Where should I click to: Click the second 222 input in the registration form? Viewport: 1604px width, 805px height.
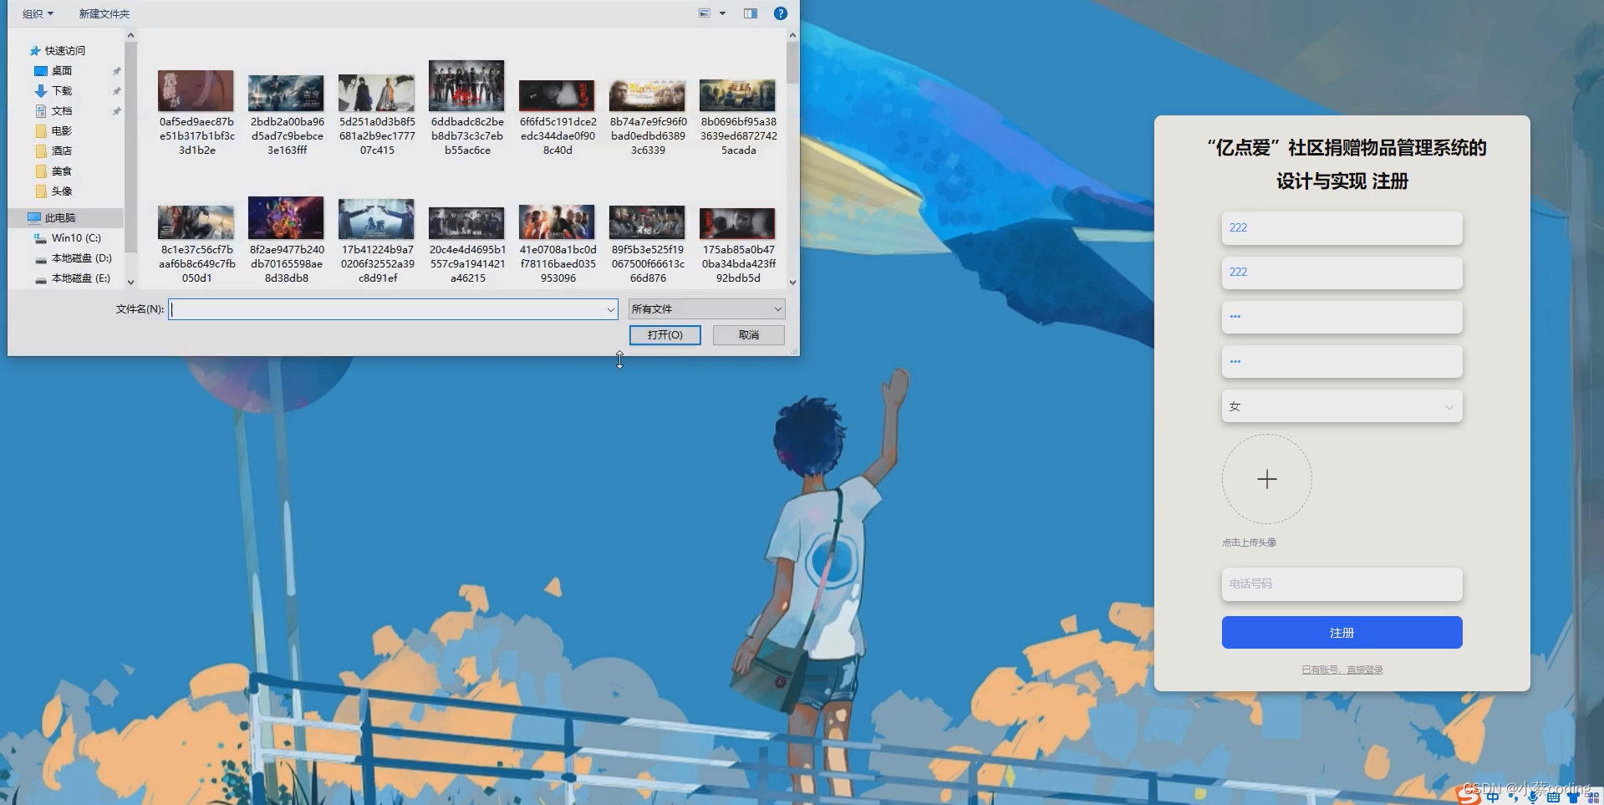pyautogui.click(x=1342, y=273)
